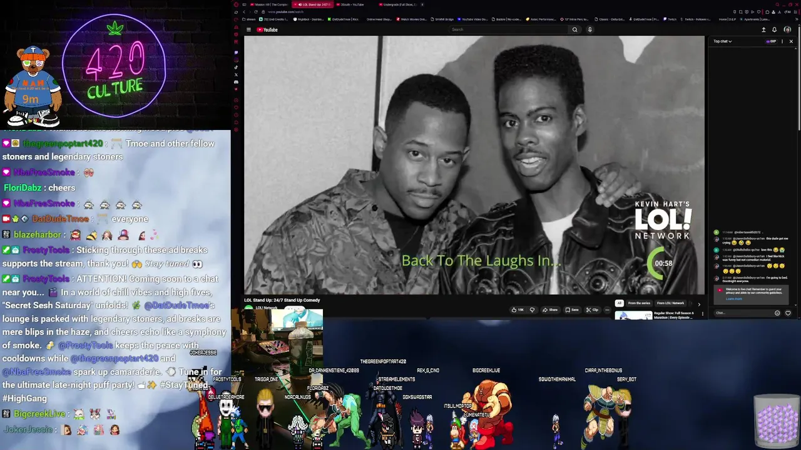Click the Back To The Laughs In caption
This screenshot has width=801, height=450.
click(x=481, y=261)
